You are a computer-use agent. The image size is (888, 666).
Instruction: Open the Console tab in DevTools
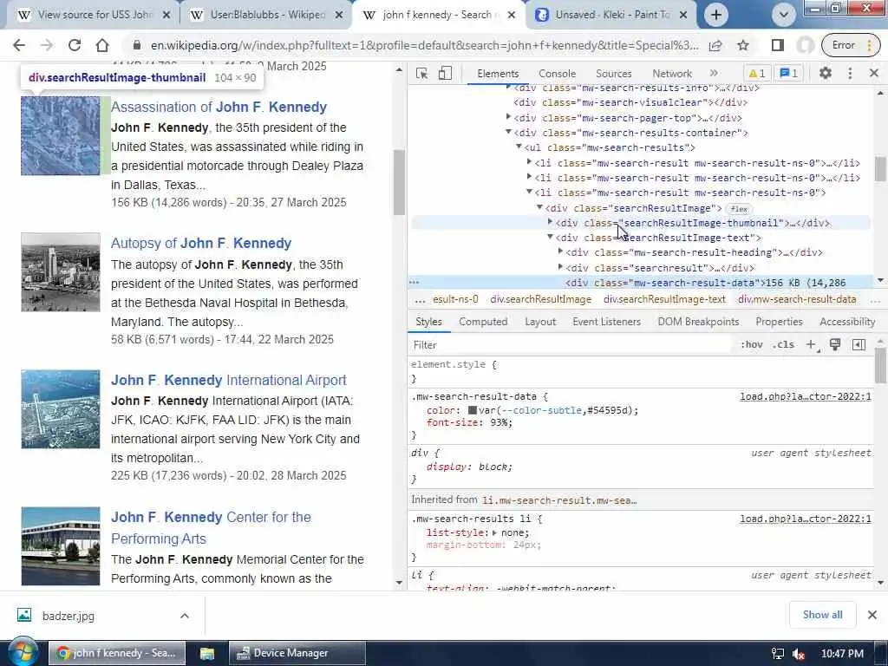click(558, 74)
